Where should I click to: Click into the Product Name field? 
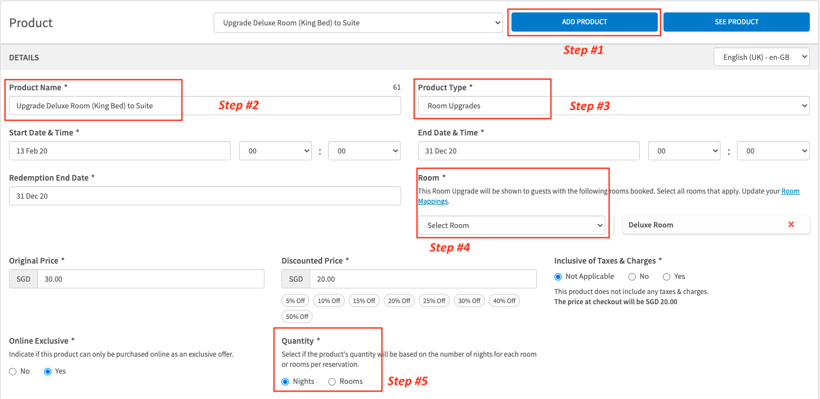click(205, 106)
